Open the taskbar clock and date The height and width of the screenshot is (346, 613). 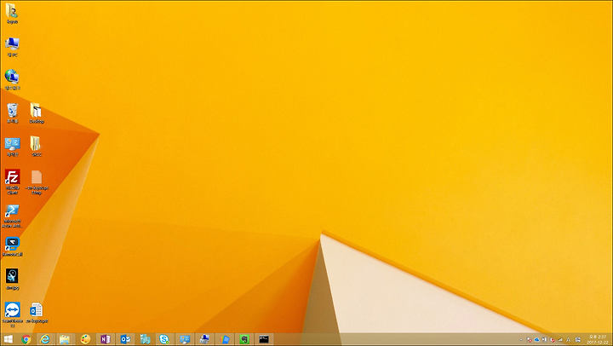[598, 339]
